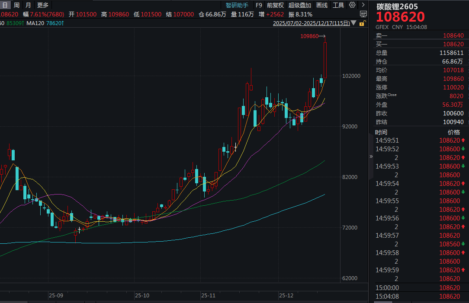469x303 pixels.
Task: Select the monthly (月) chart period
Action: [28, 5]
